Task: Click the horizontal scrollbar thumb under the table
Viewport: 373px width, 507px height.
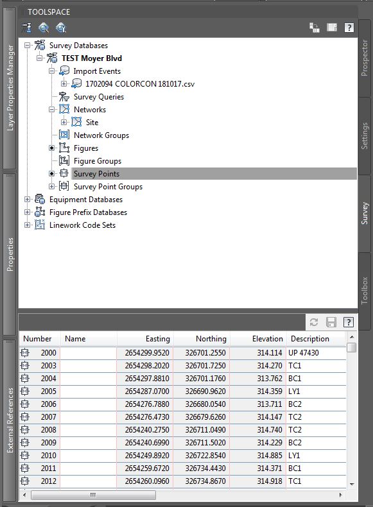Action: pyautogui.click(x=93, y=495)
